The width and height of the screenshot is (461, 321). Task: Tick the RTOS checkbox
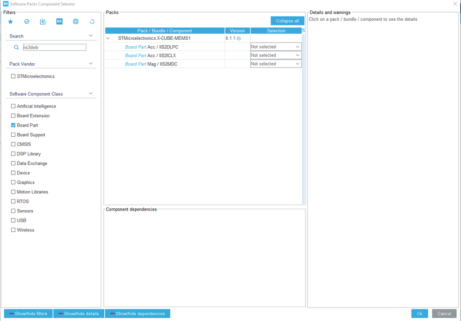click(13, 201)
